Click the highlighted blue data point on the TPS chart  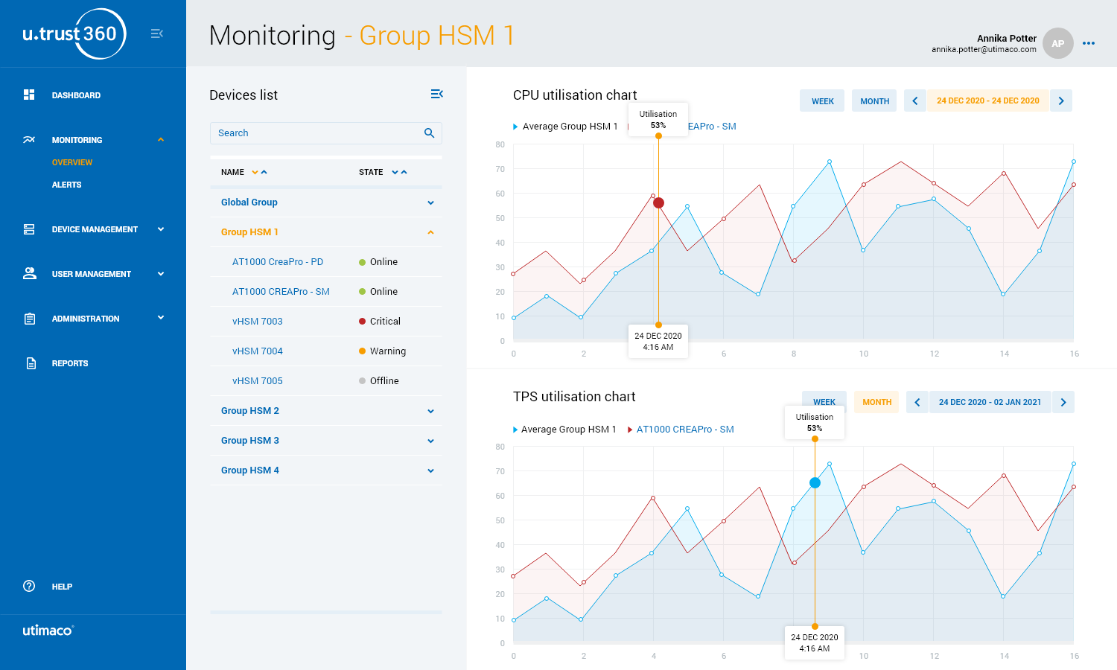click(815, 483)
